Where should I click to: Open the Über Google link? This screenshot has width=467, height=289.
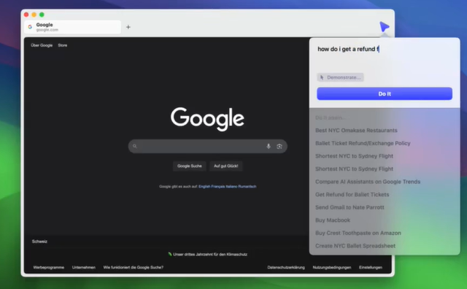(42, 45)
